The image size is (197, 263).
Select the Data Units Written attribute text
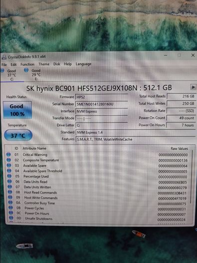(37, 187)
